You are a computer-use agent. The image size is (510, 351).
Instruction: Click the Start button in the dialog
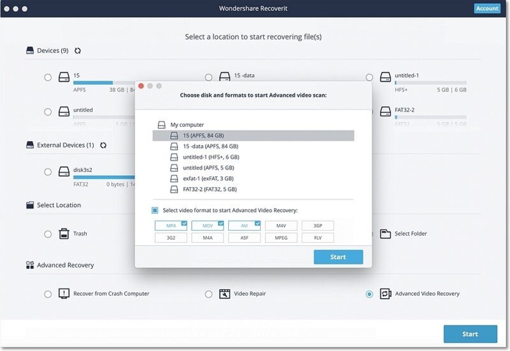(x=338, y=257)
